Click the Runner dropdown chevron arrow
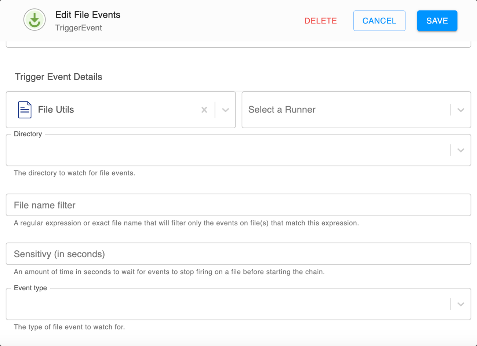 click(x=461, y=110)
